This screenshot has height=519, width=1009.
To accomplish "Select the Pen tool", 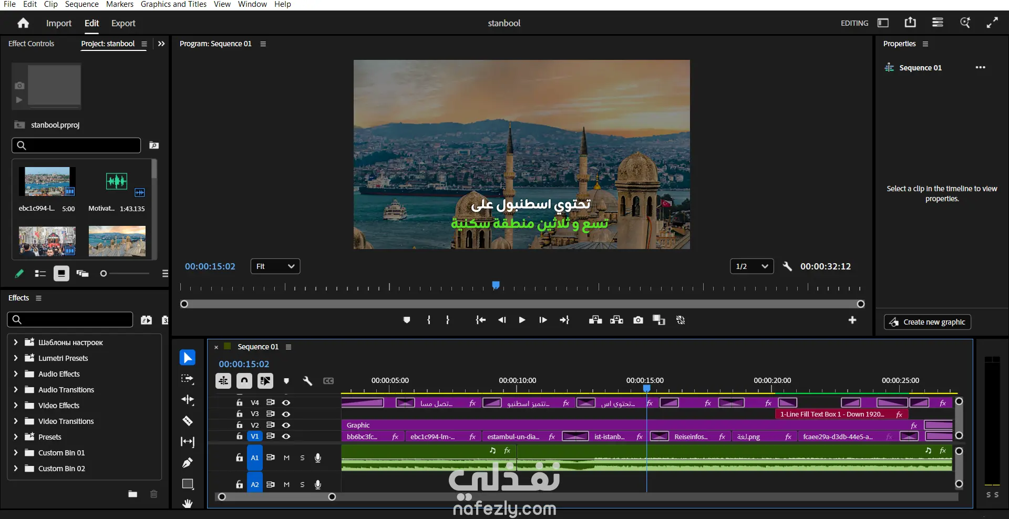I will tap(188, 463).
